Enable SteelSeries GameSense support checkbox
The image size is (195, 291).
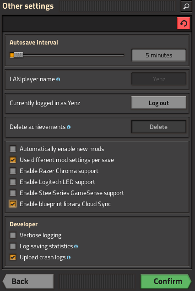tap(13, 193)
